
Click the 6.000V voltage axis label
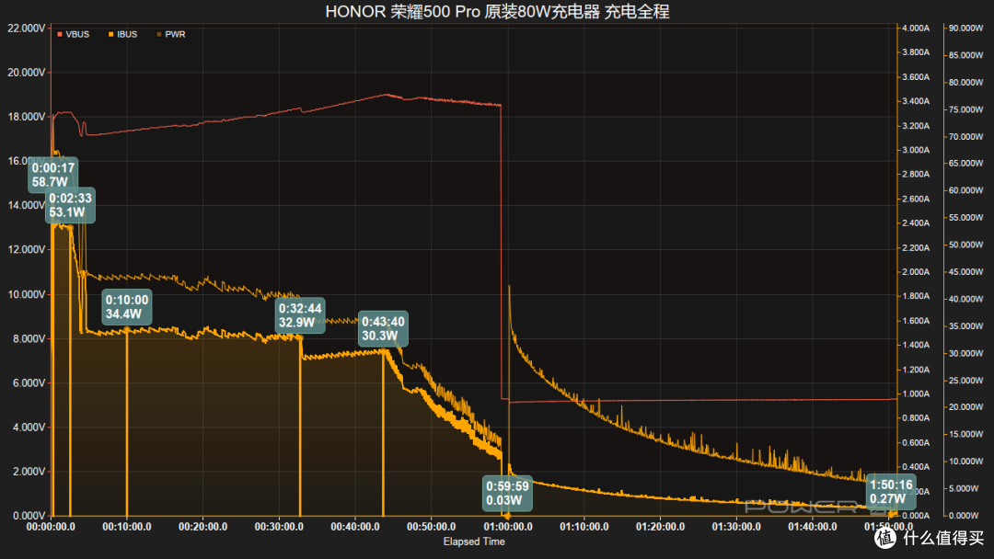(x=29, y=383)
